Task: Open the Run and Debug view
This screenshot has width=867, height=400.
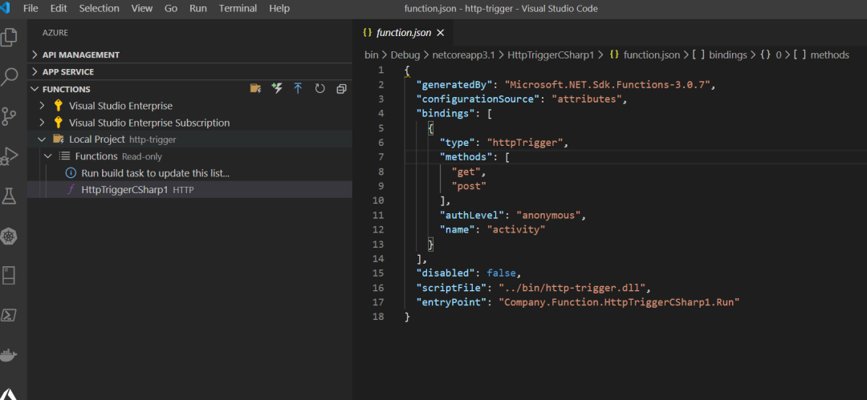Action: pyautogui.click(x=9, y=156)
